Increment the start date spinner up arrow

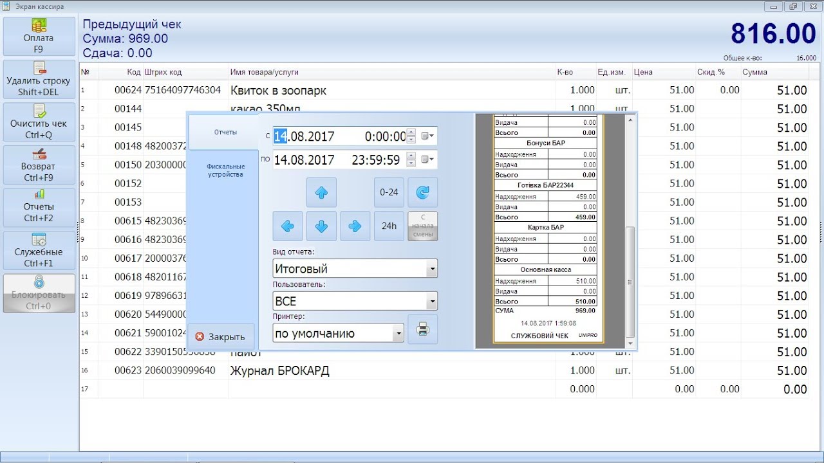click(412, 132)
